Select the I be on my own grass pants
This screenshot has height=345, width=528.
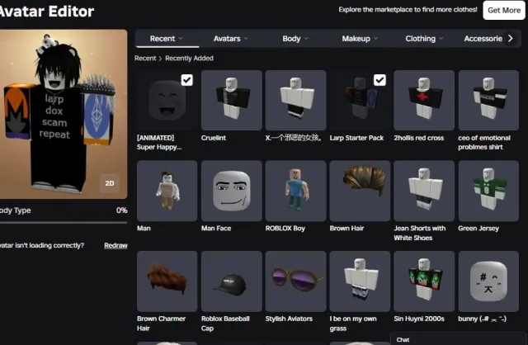[360, 281]
